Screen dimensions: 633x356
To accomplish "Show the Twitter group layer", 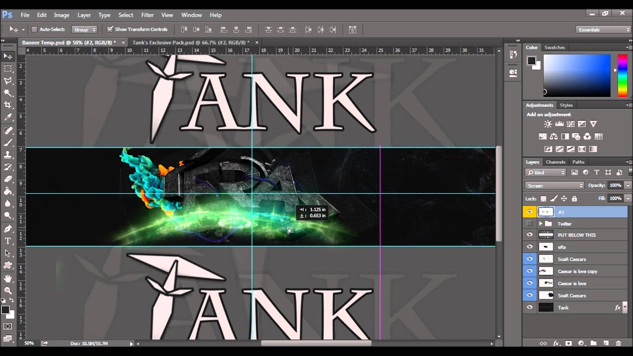I will click(x=530, y=223).
